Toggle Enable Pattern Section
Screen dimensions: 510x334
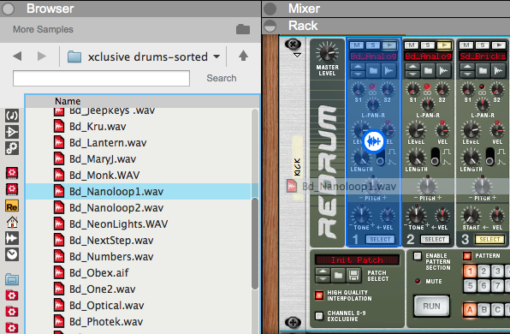[418, 256]
